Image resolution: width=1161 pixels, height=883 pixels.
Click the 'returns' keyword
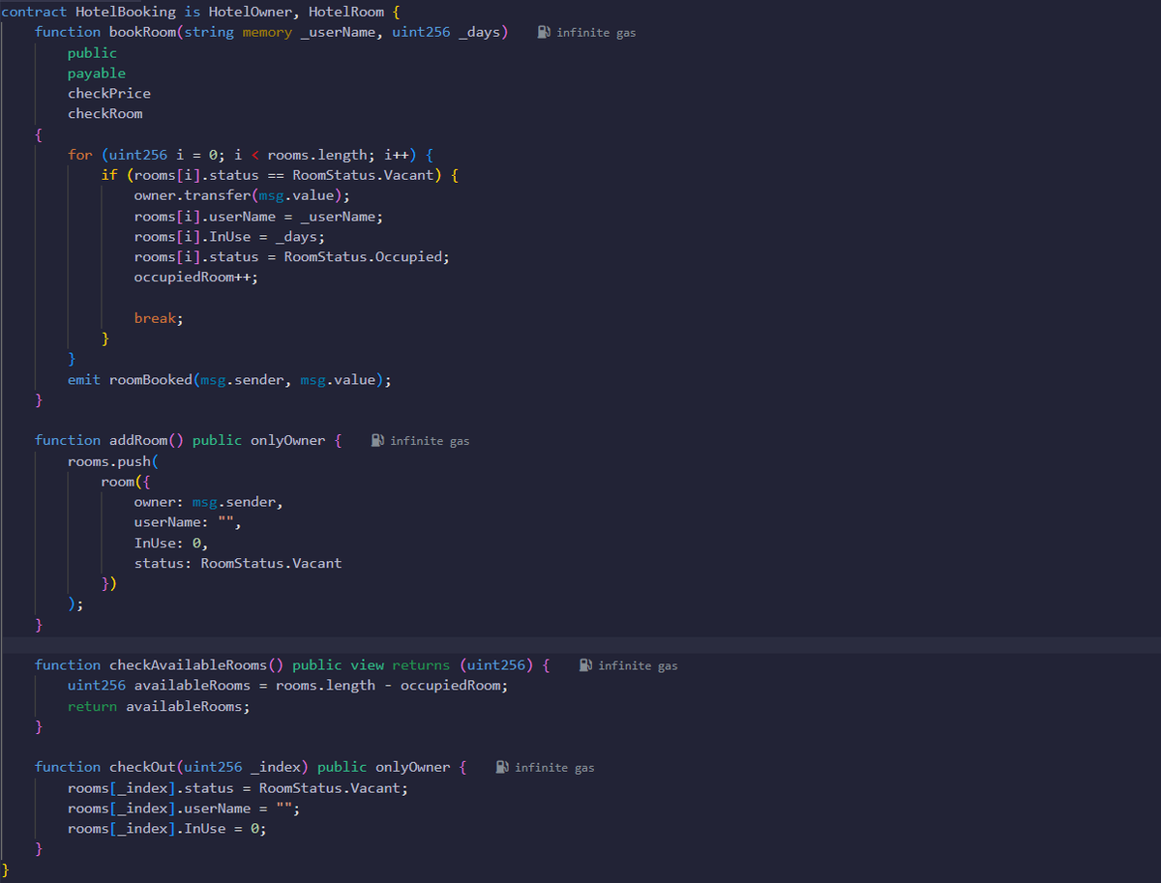click(x=421, y=664)
